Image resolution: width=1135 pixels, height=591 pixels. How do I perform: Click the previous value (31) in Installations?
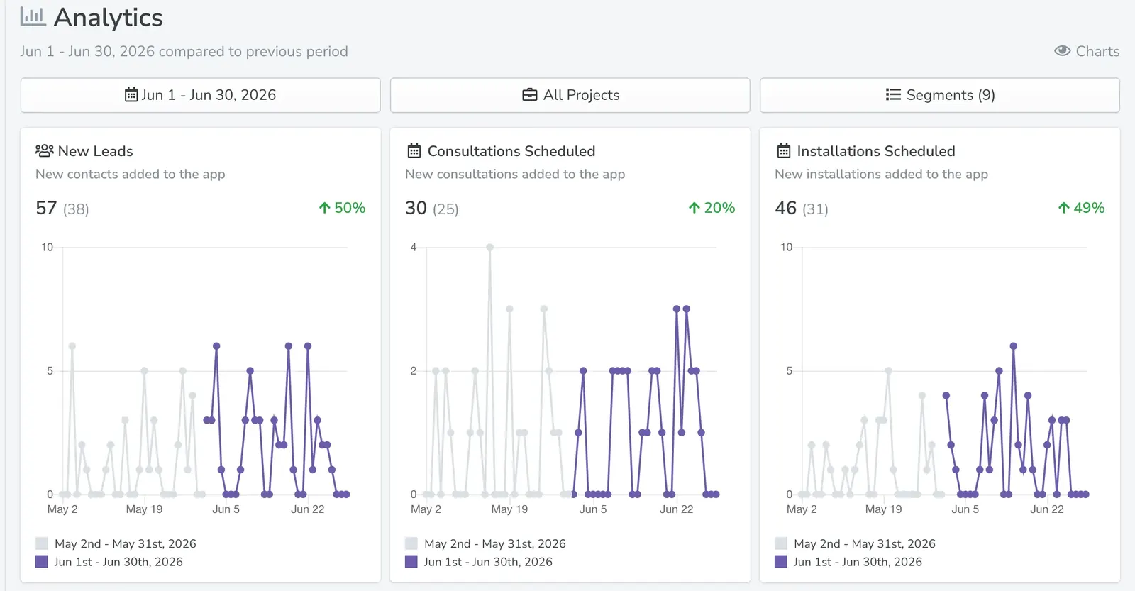(815, 209)
